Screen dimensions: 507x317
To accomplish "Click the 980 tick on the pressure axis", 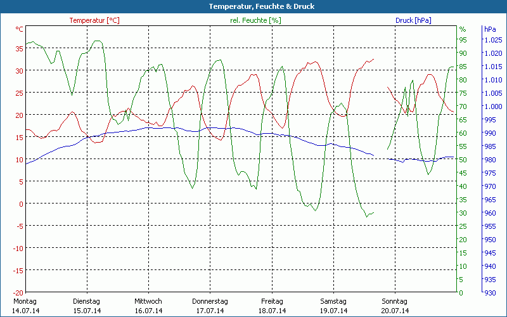I will [x=490, y=160].
